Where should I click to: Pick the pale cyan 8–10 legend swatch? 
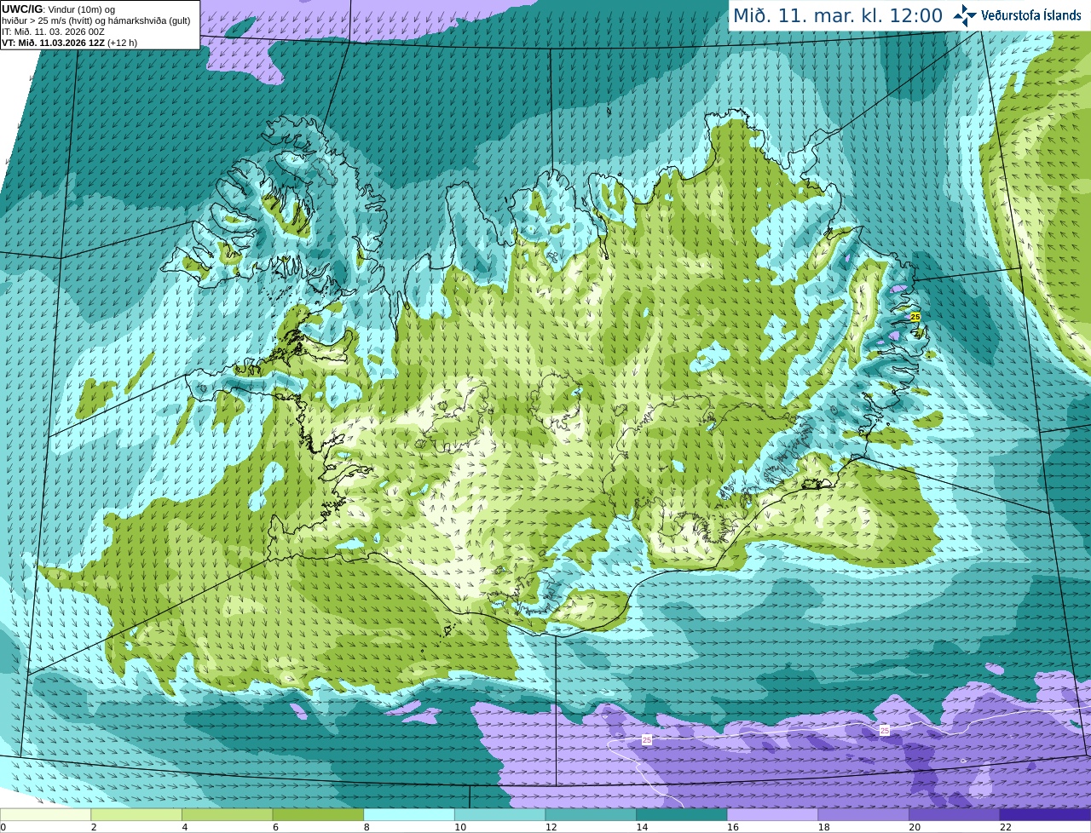pos(409,814)
